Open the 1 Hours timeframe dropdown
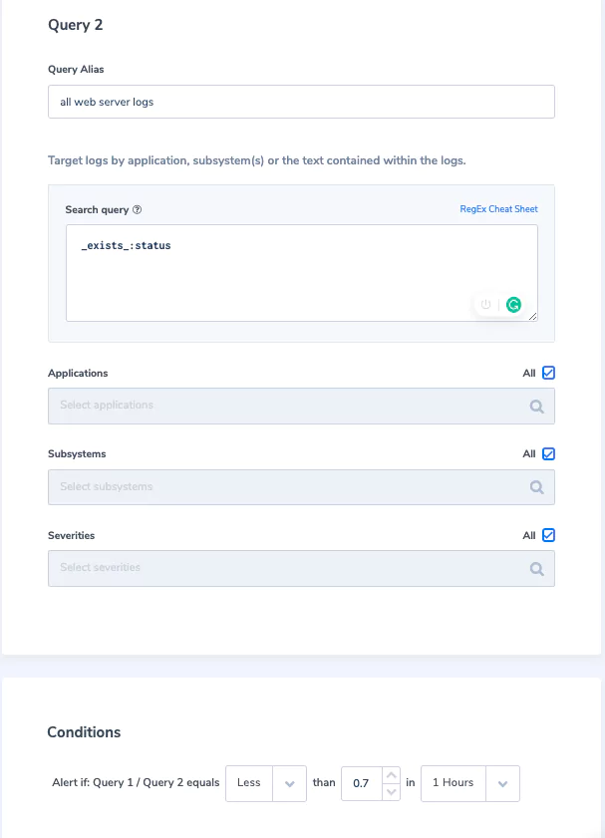 click(x=469, y=783)
